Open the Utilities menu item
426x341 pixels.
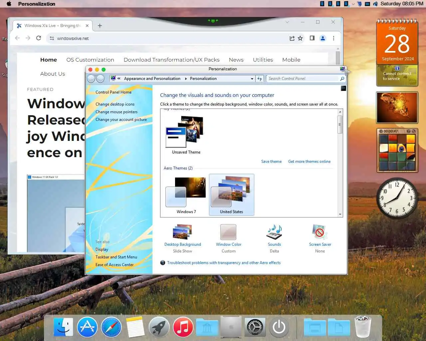coord(263,60)
